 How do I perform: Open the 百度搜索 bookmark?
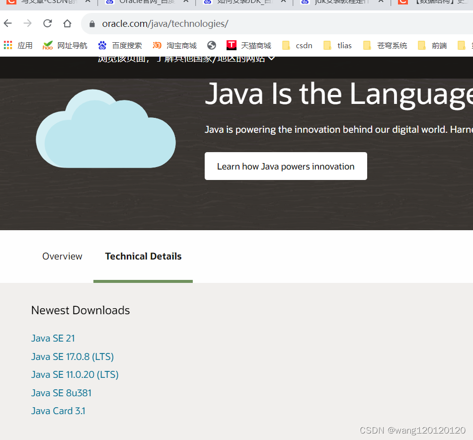[x=120, y=46]
